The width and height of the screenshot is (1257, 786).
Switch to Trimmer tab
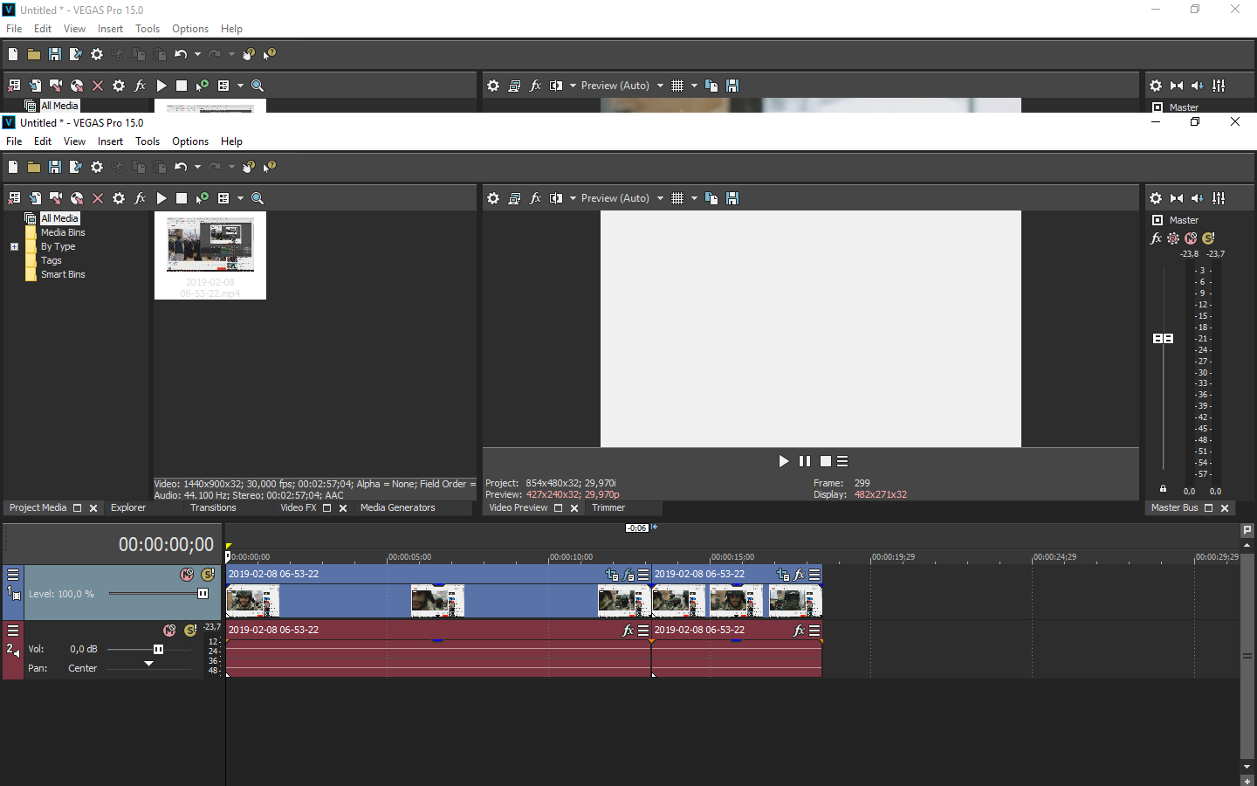tap(608, 507)
